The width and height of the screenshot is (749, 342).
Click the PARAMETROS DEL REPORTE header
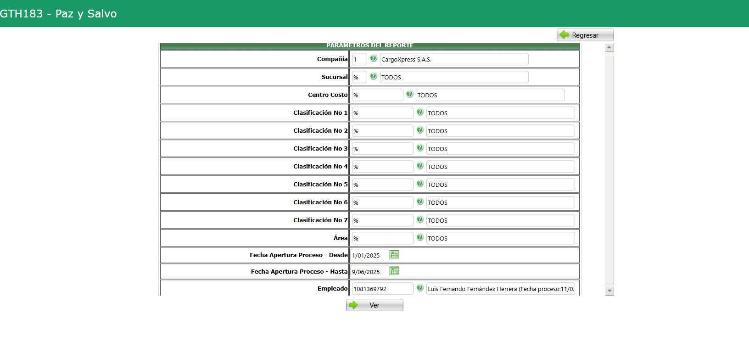pyautogui.click(x=370, y=45)
